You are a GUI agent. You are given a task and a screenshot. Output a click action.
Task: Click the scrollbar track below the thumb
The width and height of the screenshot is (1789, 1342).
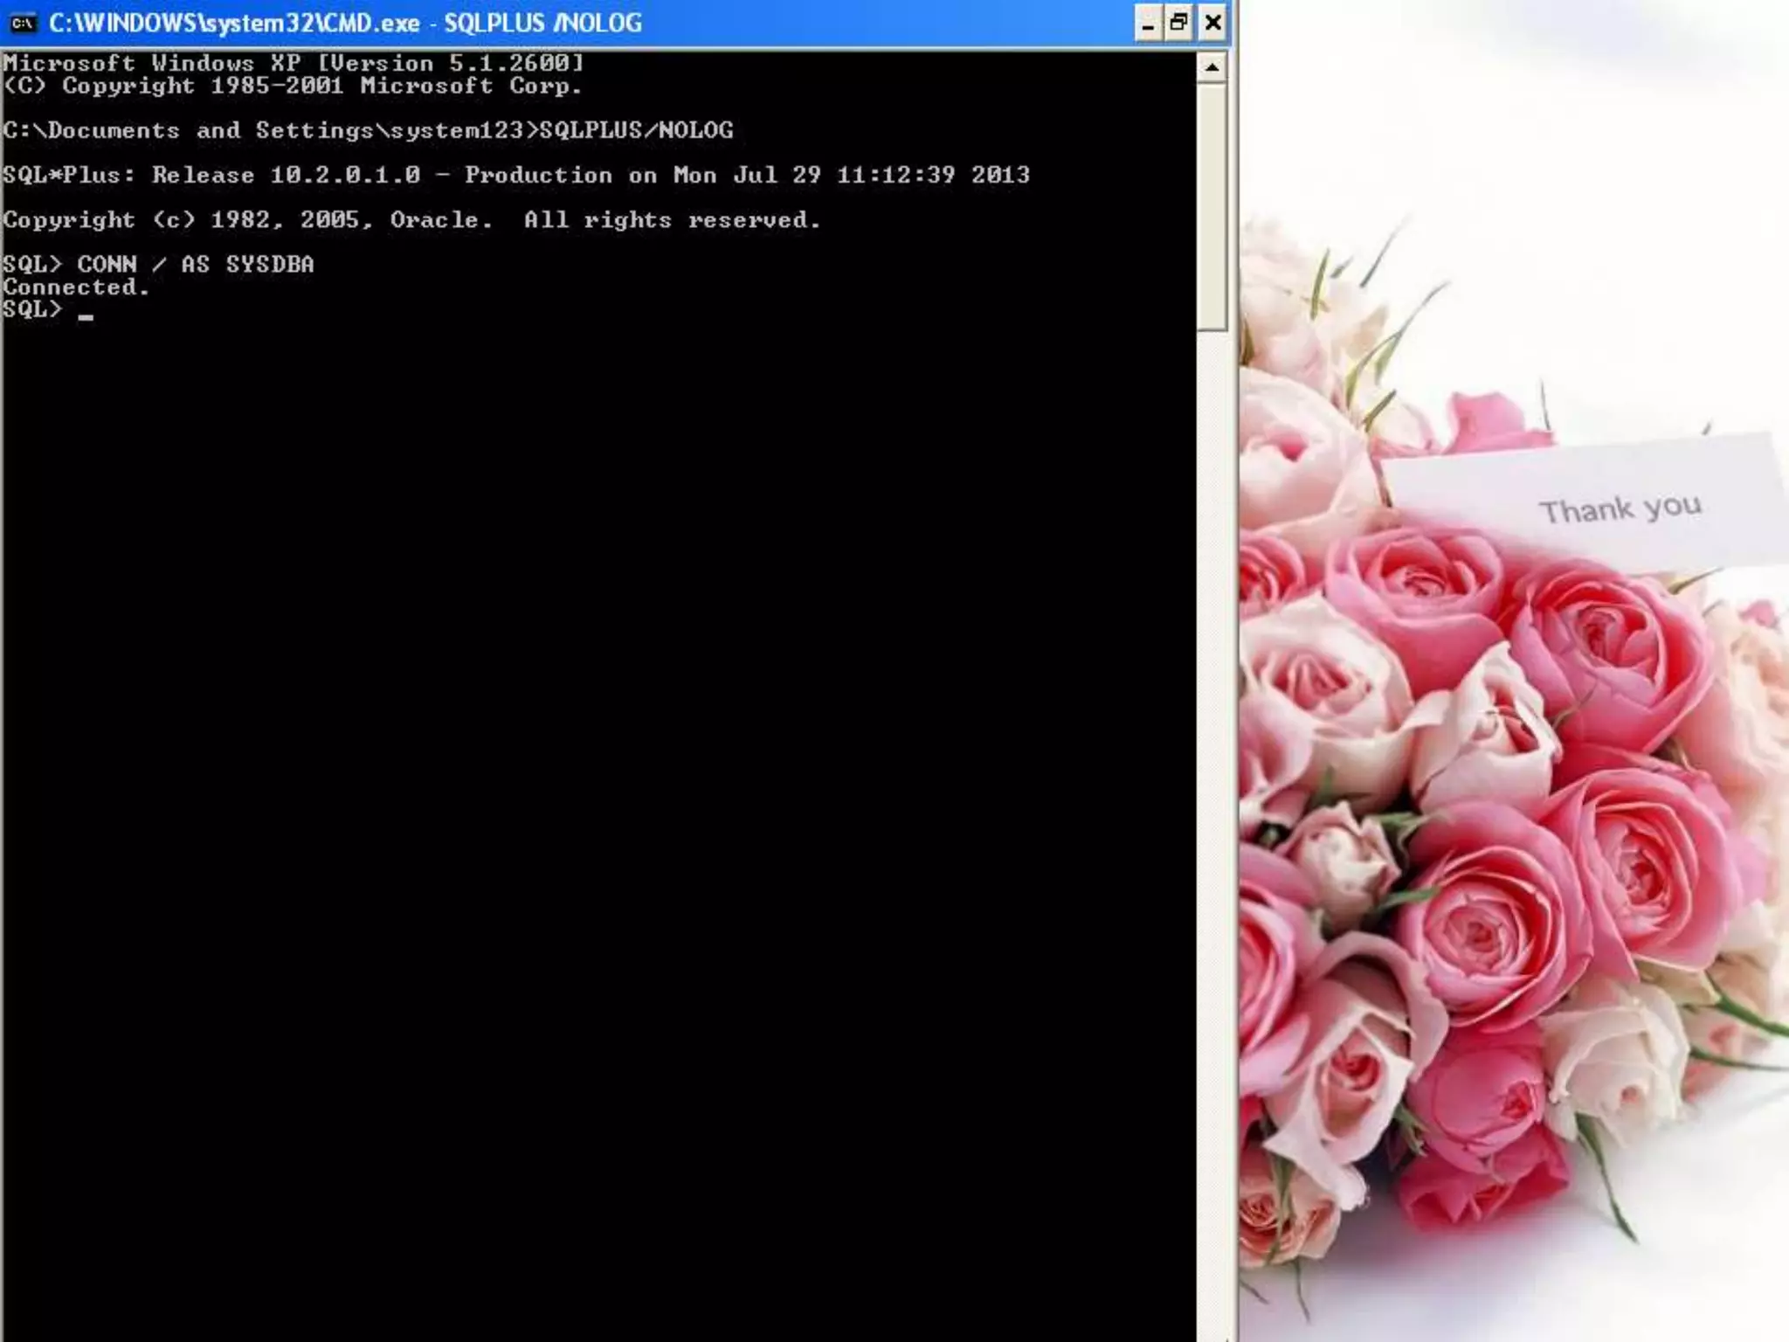click(1212, 786)
